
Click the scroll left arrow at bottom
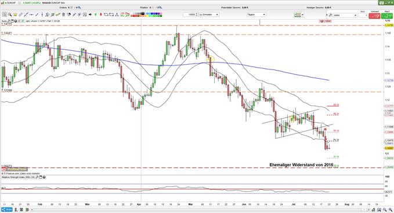32,210
